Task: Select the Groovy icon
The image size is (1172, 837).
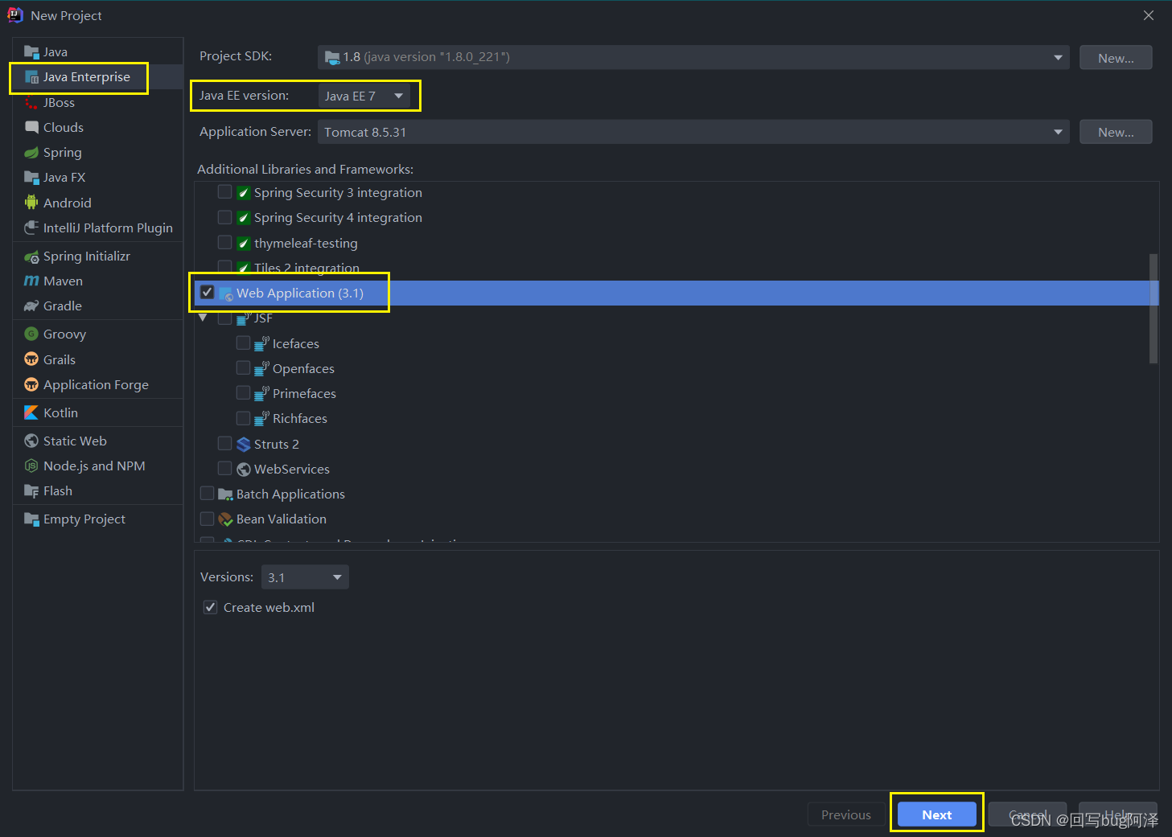Action: click(31, 334)
